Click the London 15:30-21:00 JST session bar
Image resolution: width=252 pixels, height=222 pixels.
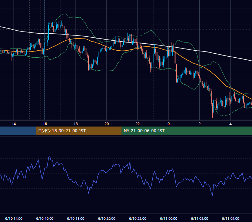79,131
